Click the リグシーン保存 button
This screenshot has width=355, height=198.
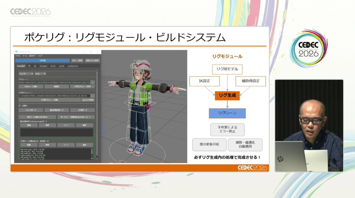click(x=78, y=60)
